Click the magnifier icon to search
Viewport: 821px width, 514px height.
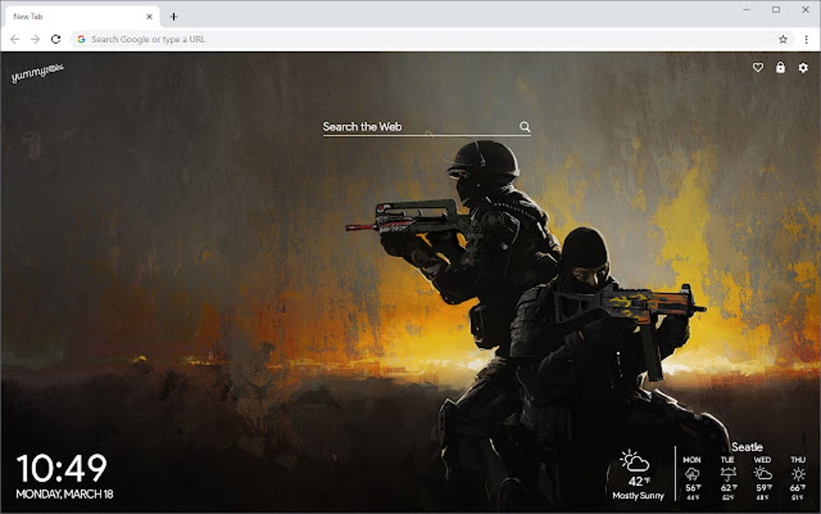(526, 126)
